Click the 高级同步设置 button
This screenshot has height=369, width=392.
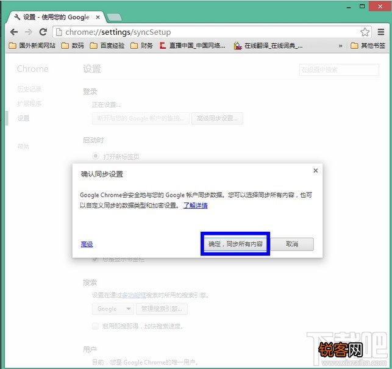click(217, 118)
